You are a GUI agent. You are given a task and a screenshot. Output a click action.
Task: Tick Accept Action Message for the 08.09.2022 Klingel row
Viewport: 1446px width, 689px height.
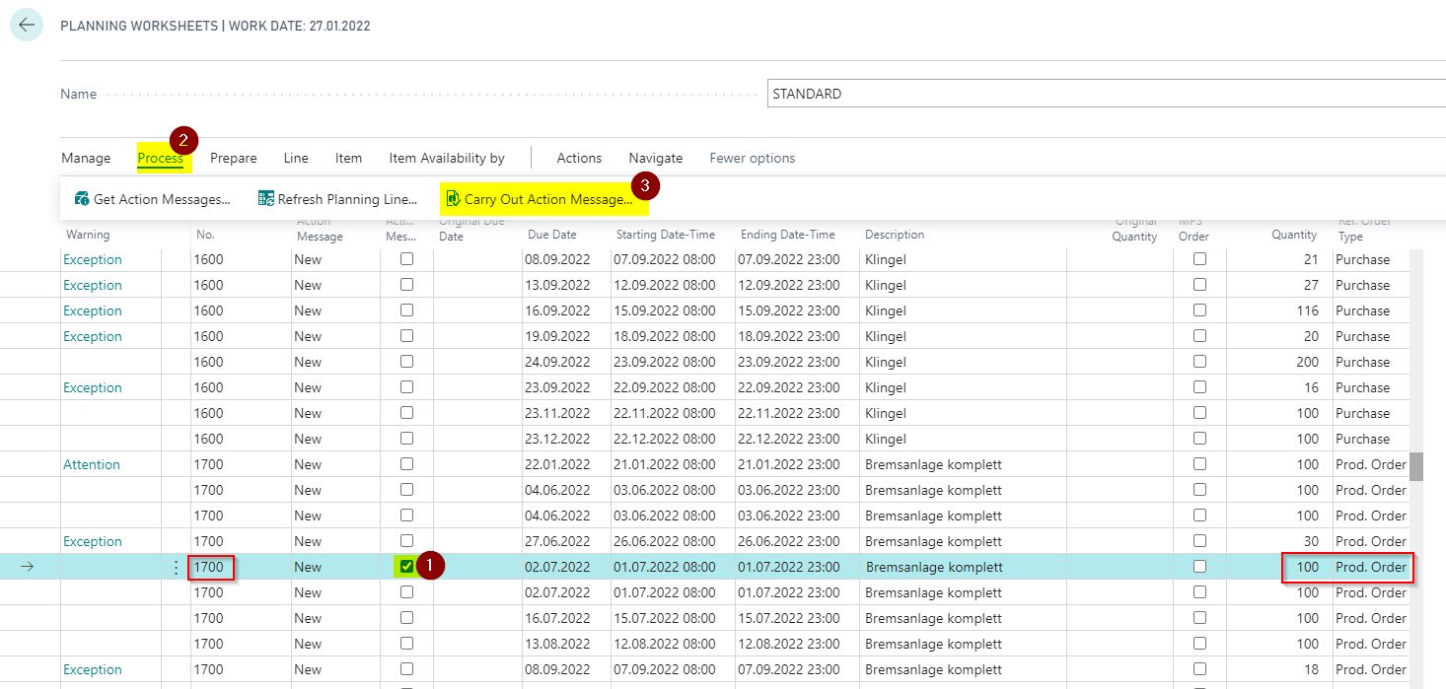[406, 259]
